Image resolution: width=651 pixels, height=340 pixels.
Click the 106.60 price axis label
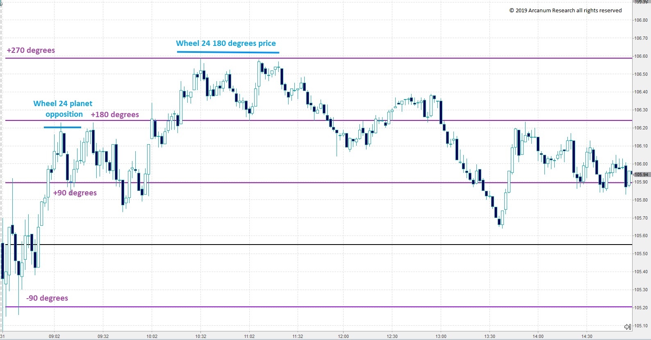click(x=641, y=56)
